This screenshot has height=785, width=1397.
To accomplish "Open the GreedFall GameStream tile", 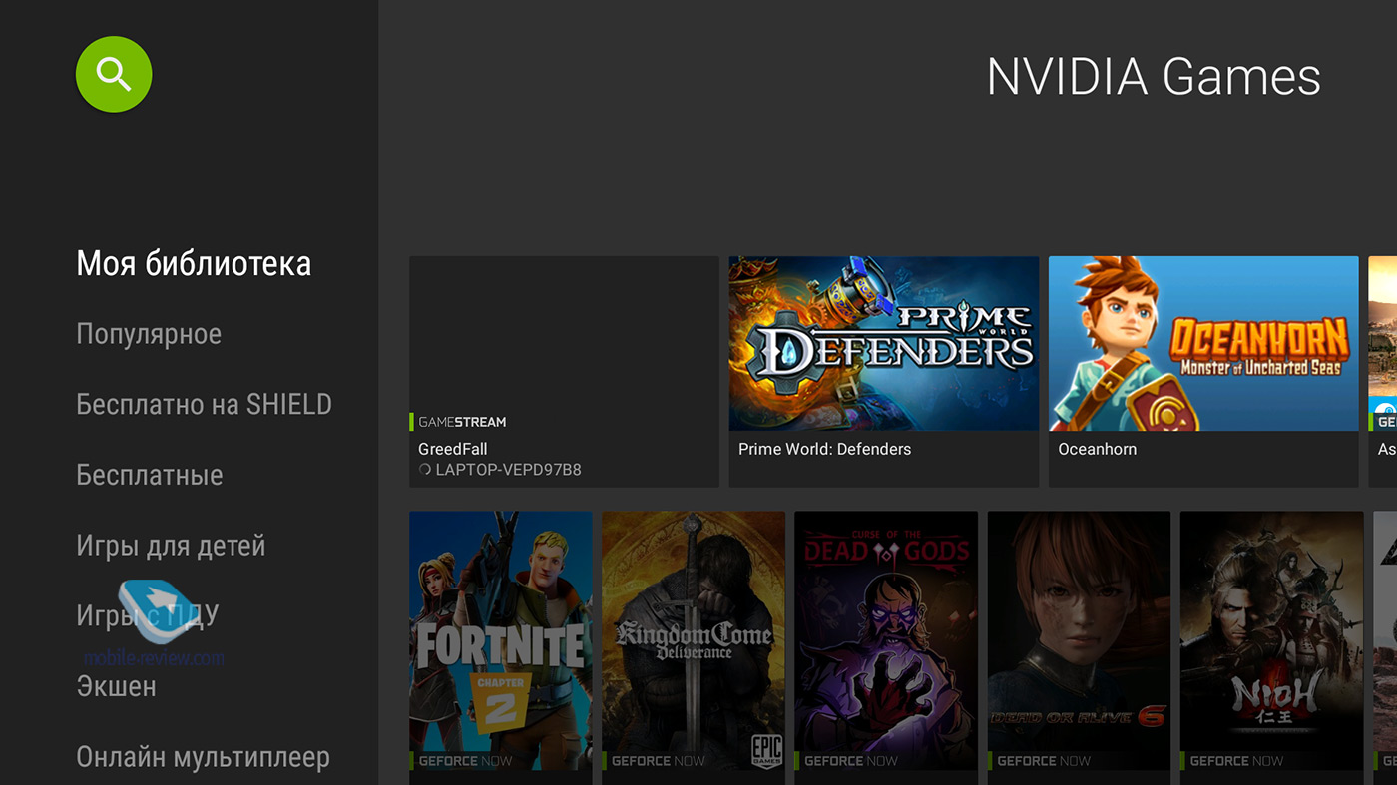I will [564, 371].
